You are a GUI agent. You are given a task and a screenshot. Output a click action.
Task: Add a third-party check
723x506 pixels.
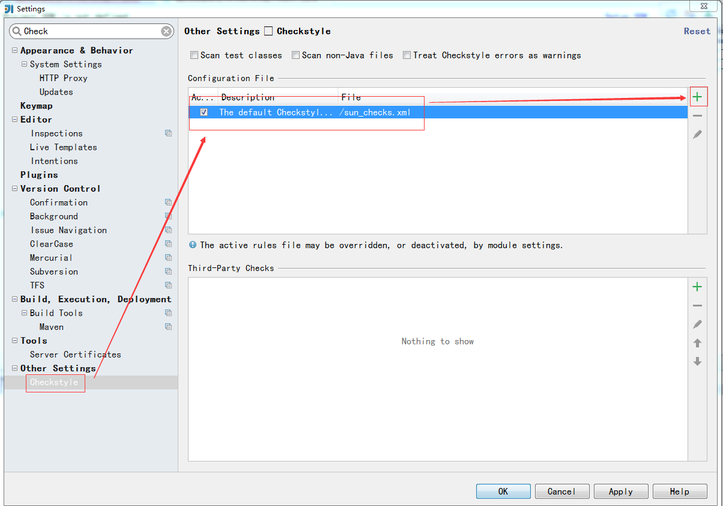(x=697, y=287)
